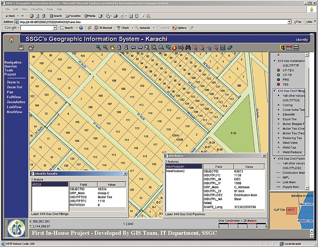Open the Back button history dropdown
The width and height of the screenshot is (318, 247).
(x=17, y=16)
